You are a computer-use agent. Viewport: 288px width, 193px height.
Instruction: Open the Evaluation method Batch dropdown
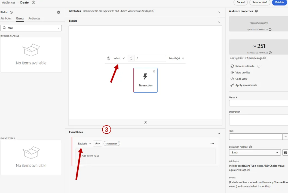tap(255, 152)
